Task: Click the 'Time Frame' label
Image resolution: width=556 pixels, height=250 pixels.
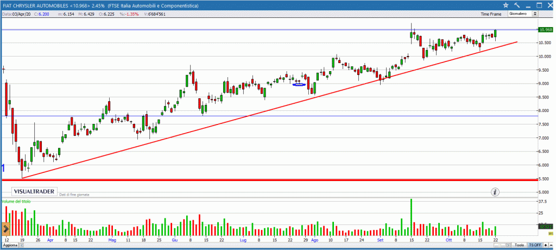Action: point(491,14)
